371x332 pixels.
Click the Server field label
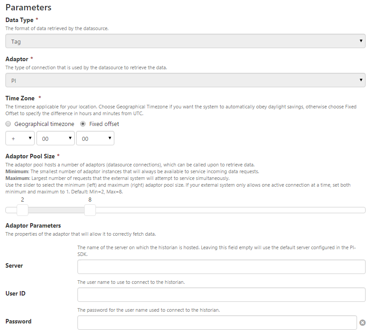click(14, 265)
